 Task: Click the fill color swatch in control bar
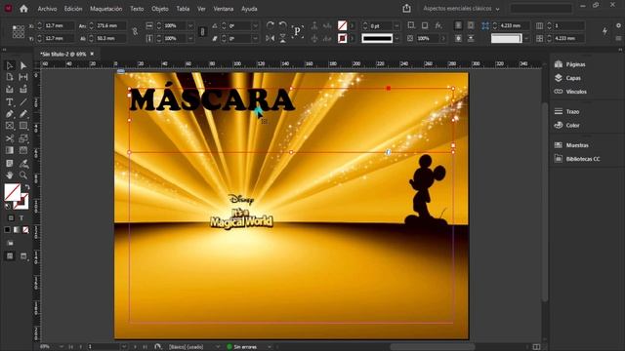(342, 25)
